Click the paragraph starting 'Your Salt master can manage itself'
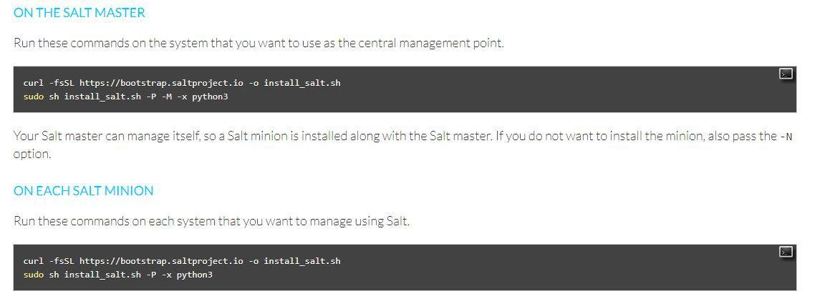 401,137
